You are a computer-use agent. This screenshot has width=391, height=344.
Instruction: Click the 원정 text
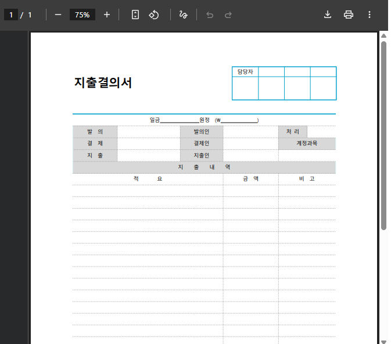[x=205, y=120]
